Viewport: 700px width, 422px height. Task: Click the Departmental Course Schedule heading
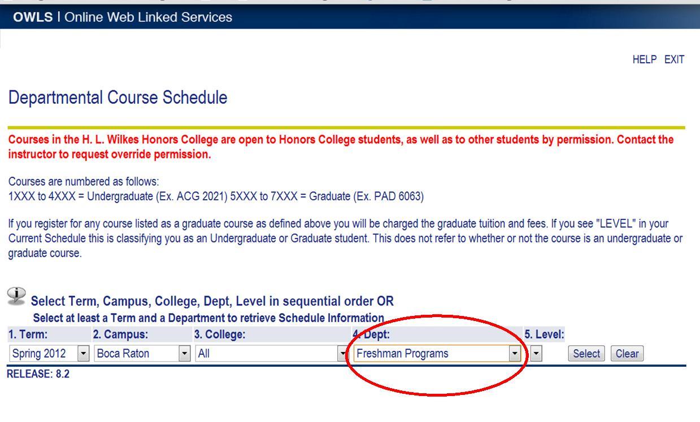click(x=118, y=98)
